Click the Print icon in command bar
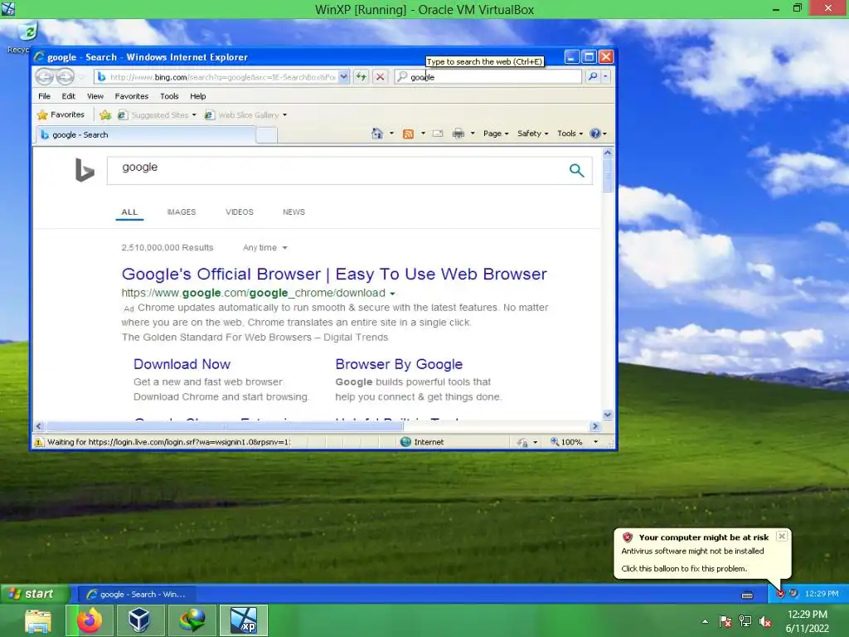The height and width of the screenshot is (637, 849). (x=458, y=134)
